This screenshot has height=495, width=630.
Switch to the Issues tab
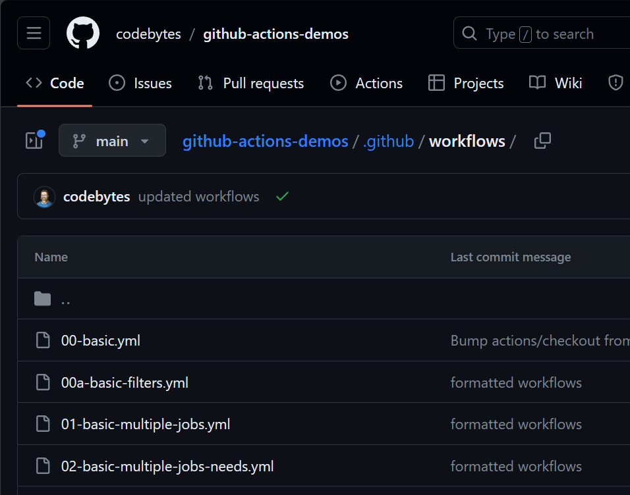tap(140, 83)
